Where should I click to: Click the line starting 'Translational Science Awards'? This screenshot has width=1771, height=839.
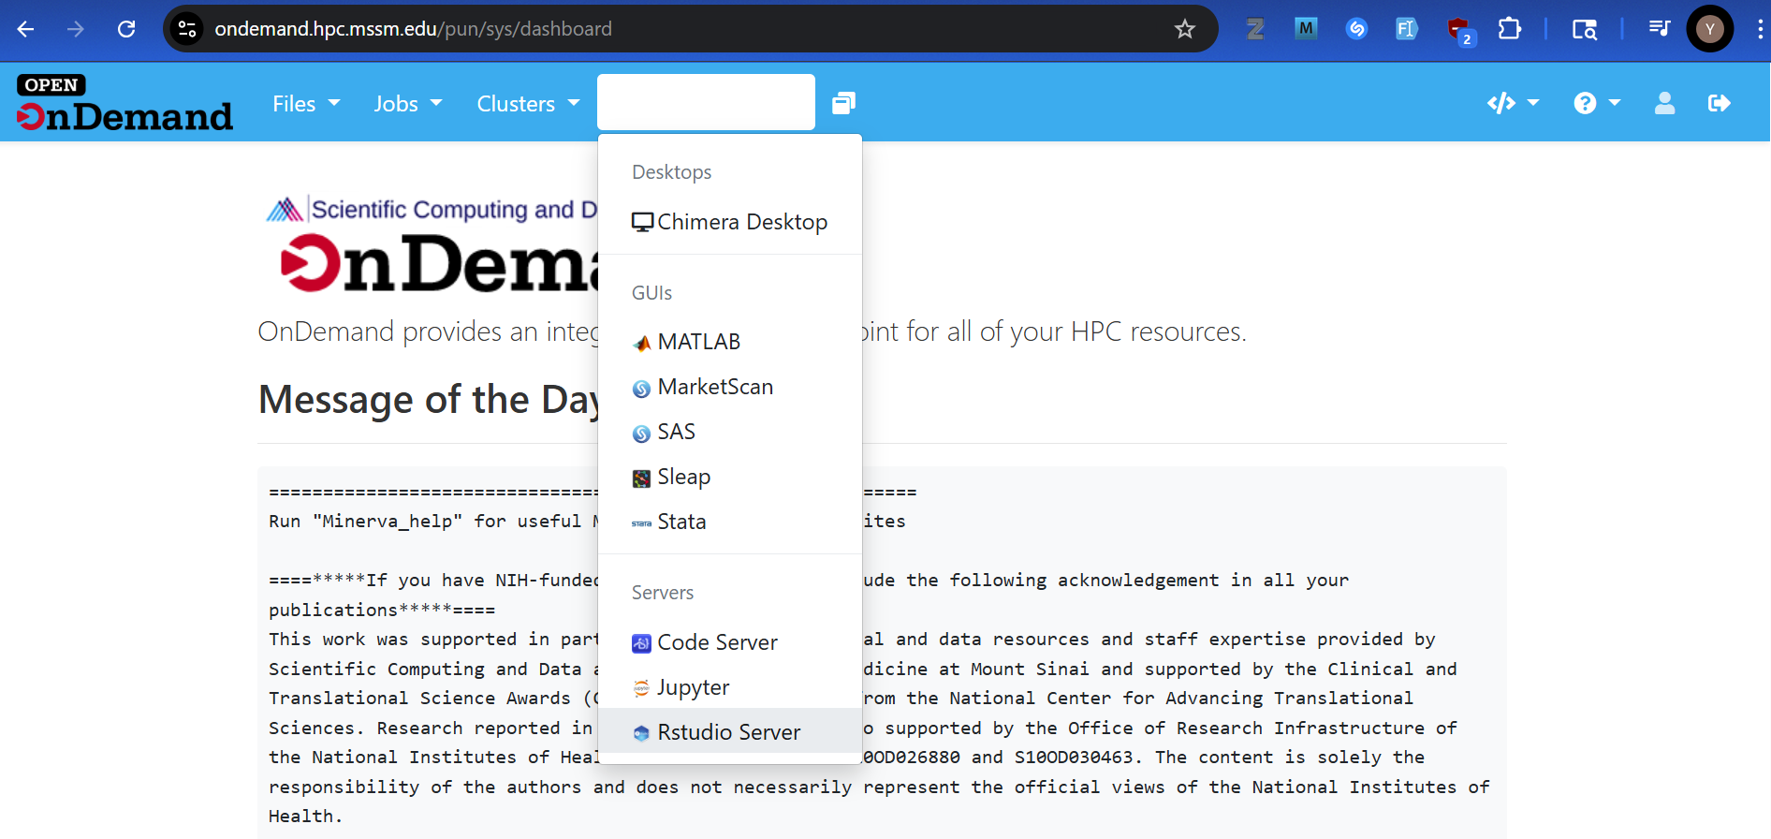433,699
